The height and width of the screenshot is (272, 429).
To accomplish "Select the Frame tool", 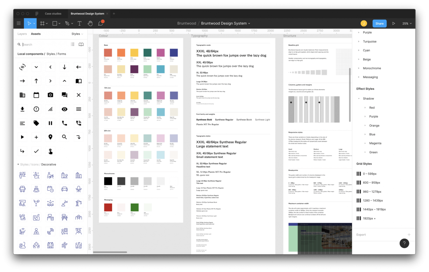I will (x=42, y=23).
